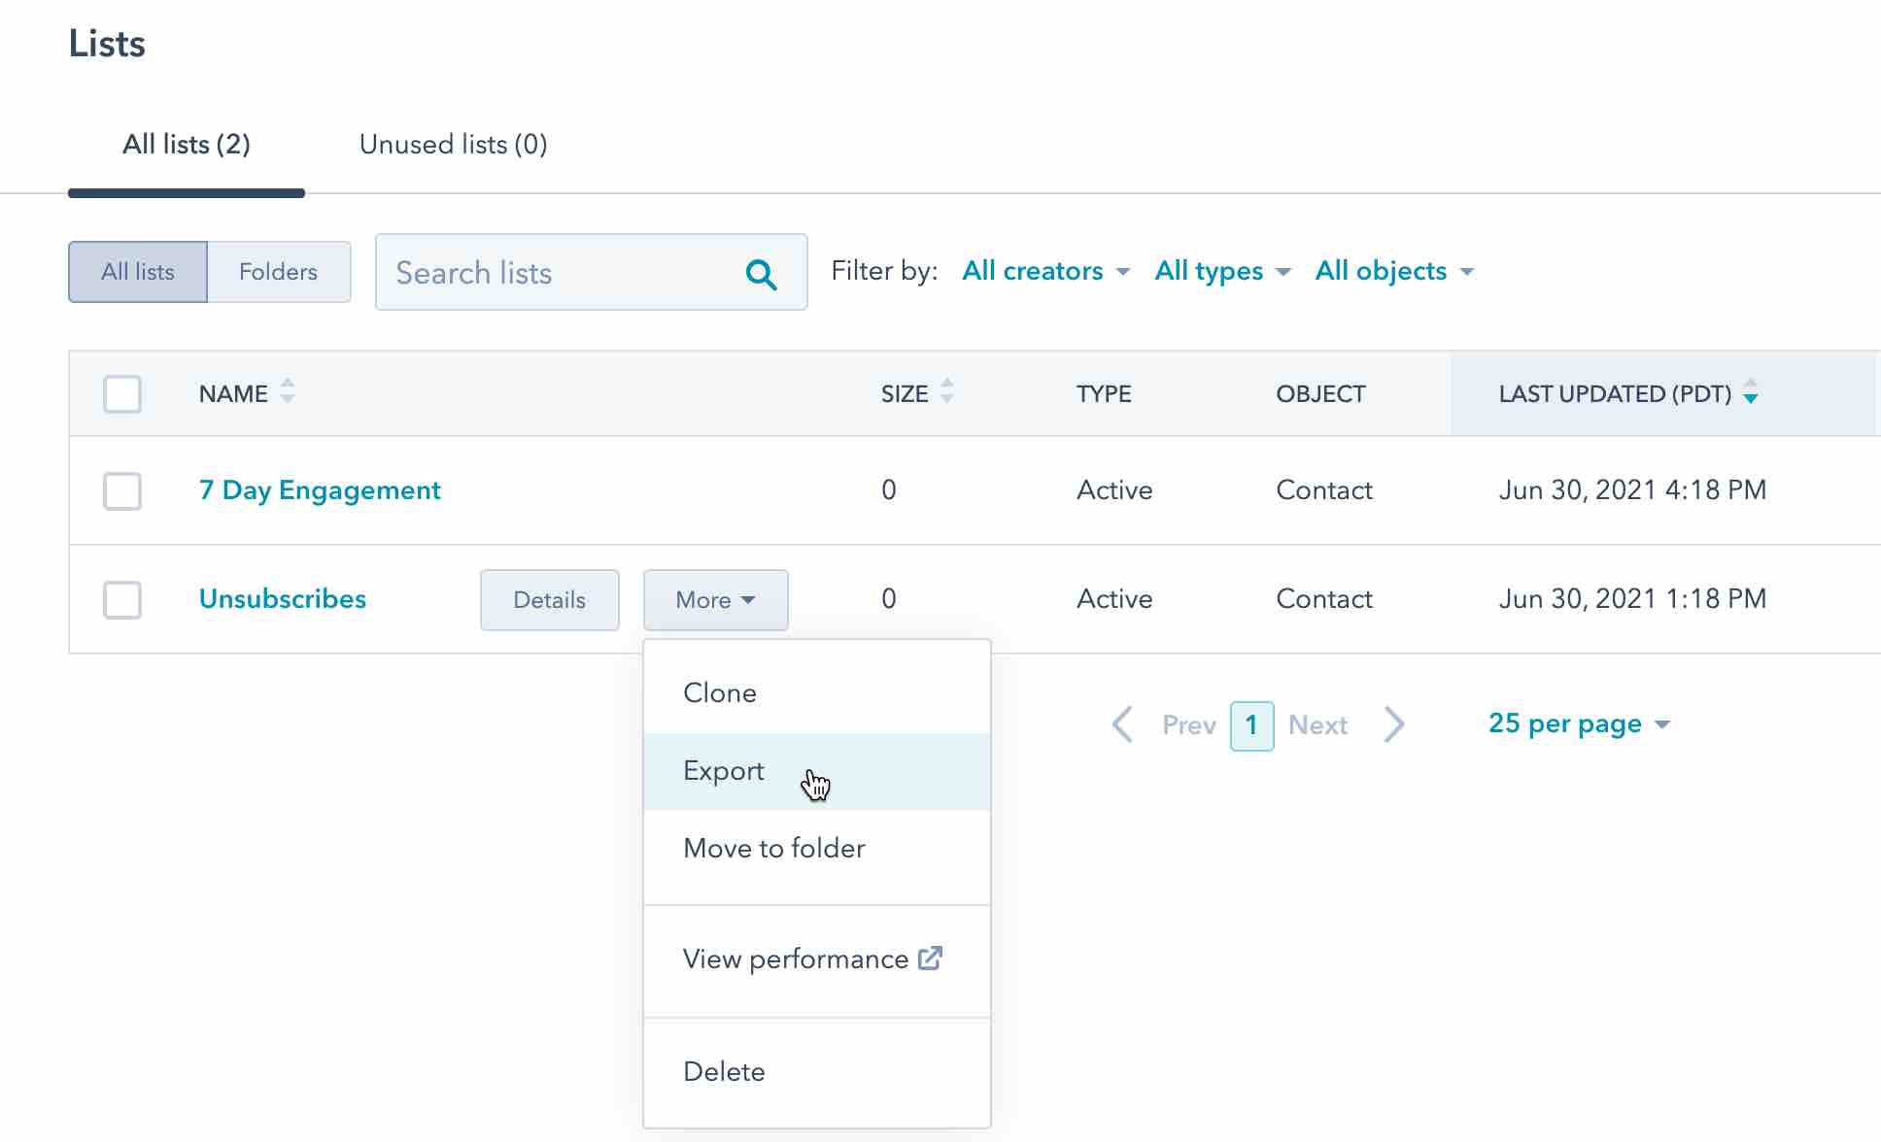Click the All objects filter dropdown icon
The width and height of the screenshot is (1881, 1142).
(x=1467, y=271)
